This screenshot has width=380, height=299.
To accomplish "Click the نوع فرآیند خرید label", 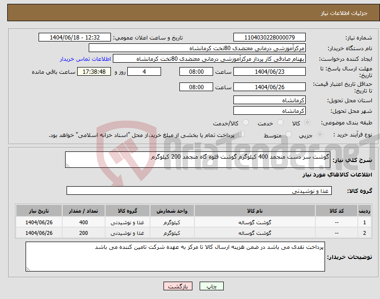I will coord(353,135).
